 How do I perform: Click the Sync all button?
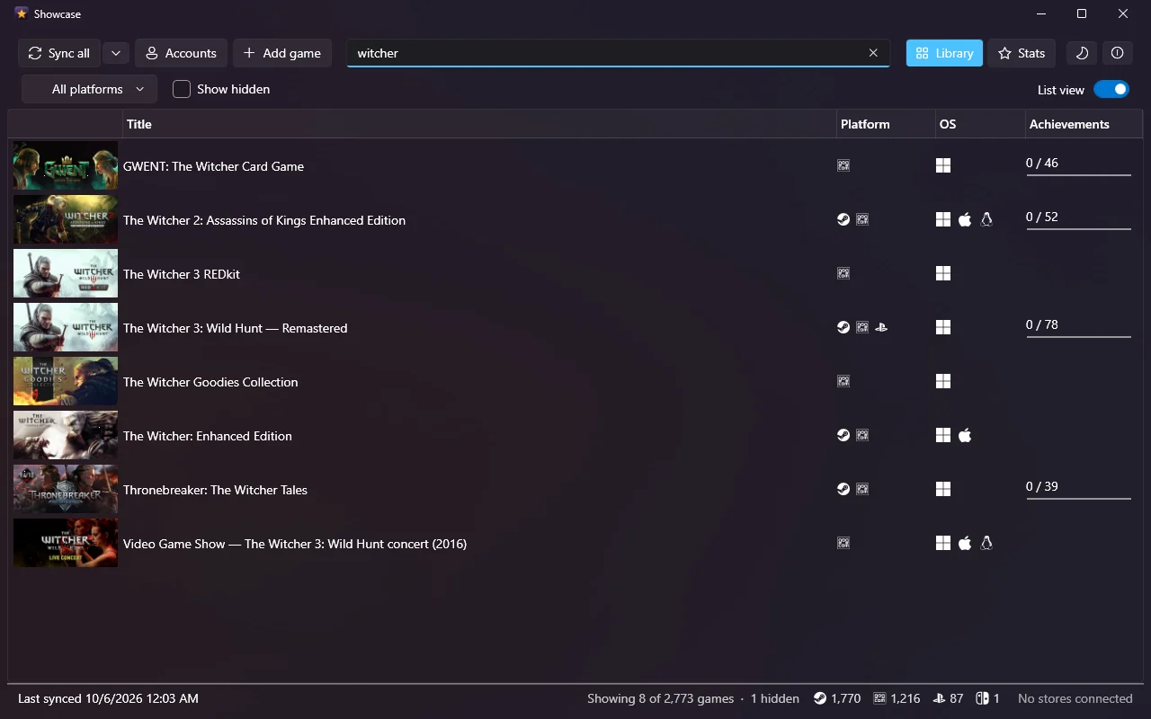click(59, 53)
